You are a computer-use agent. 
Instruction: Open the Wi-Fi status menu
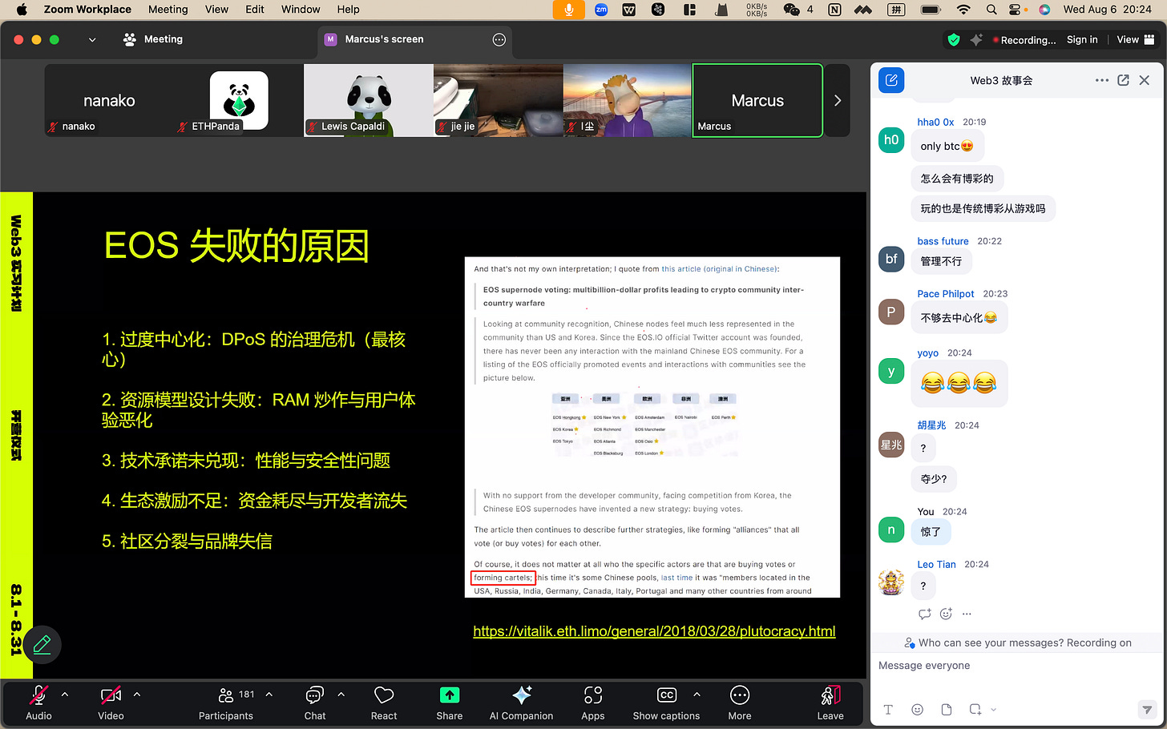[963, 10]
